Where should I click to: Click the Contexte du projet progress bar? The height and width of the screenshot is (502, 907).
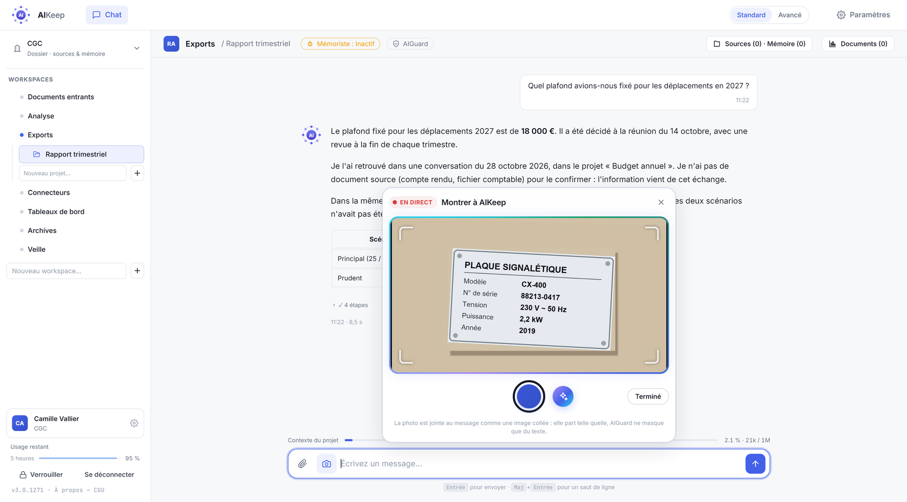[531, 440]
